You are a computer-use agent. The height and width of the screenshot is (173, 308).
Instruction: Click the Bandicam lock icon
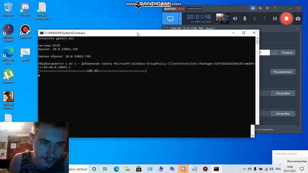(x=253, y=8)
